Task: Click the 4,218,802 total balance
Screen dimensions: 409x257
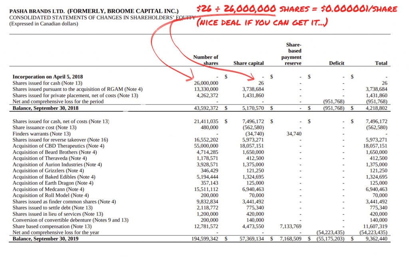Action: 376,108
